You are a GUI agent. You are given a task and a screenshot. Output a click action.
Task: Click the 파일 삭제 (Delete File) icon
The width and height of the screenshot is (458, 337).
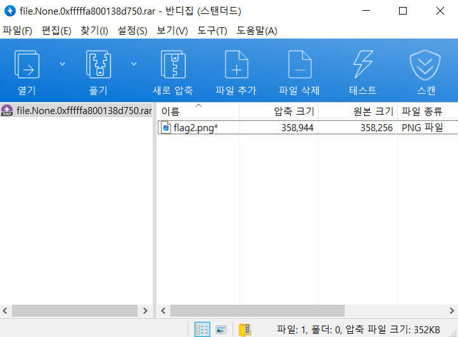click(x=300, y=65)
